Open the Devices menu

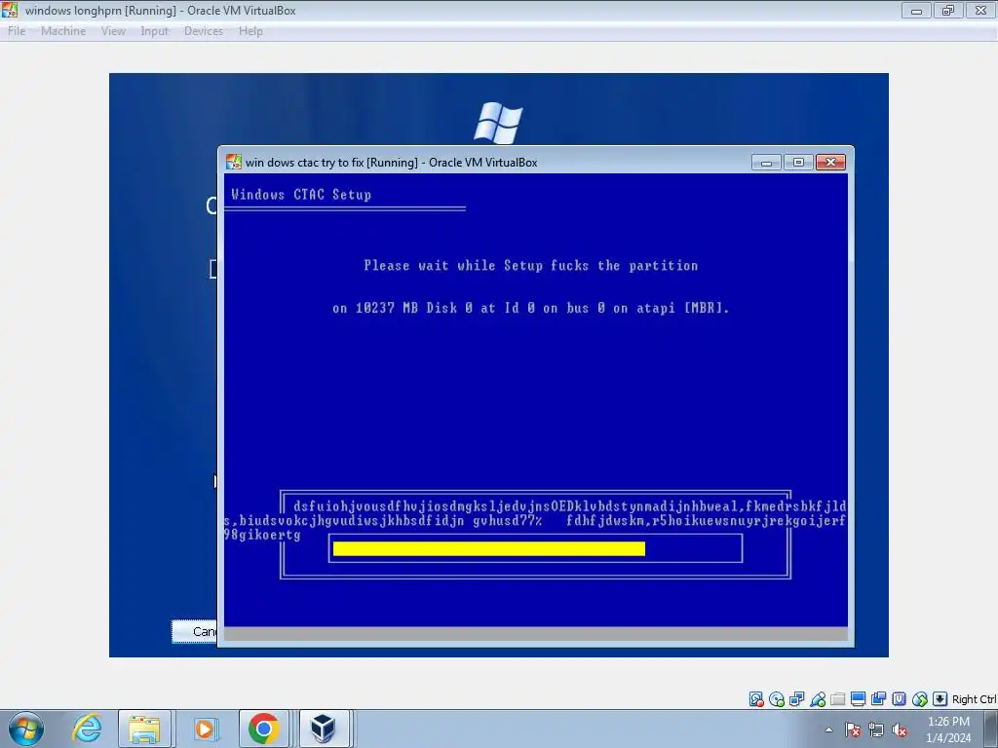point(204,30)
